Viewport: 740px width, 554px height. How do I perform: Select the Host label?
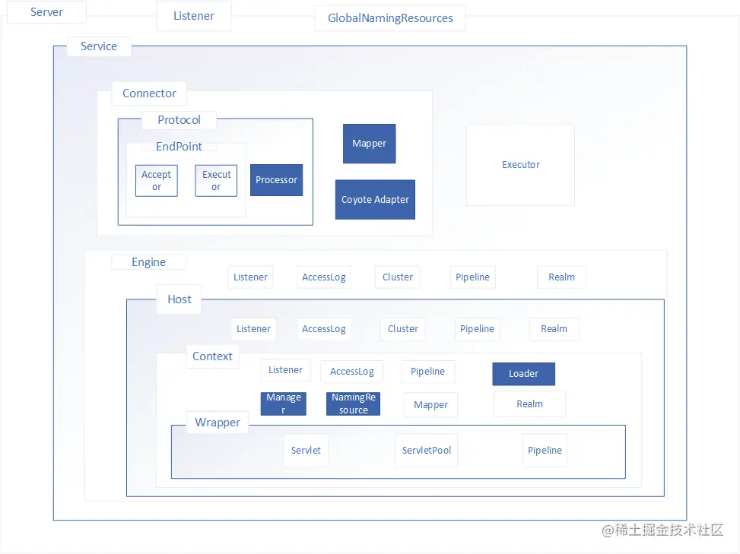[179, 299]
